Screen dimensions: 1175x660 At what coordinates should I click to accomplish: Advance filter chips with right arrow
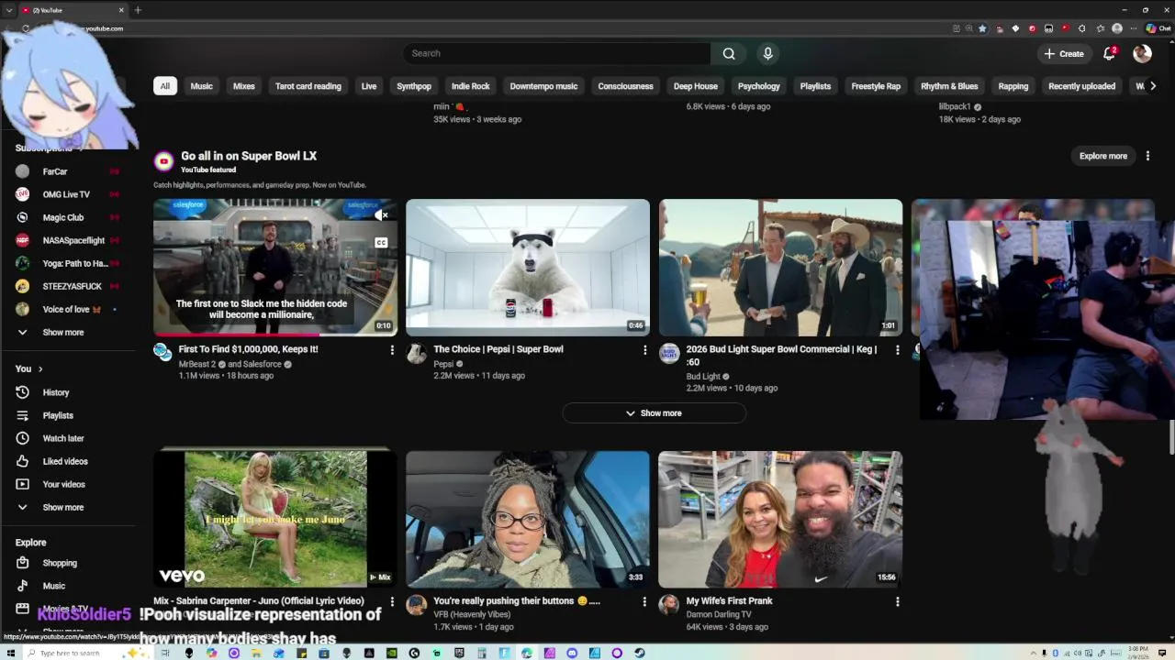1153,86
